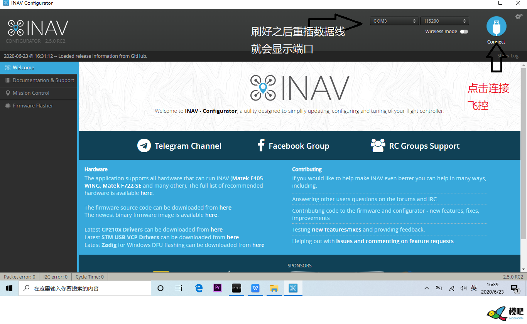The height and width of the screenshot is (324, 527).
Task: Click the Welcome tab drone icon
Action: coord(7,67)
